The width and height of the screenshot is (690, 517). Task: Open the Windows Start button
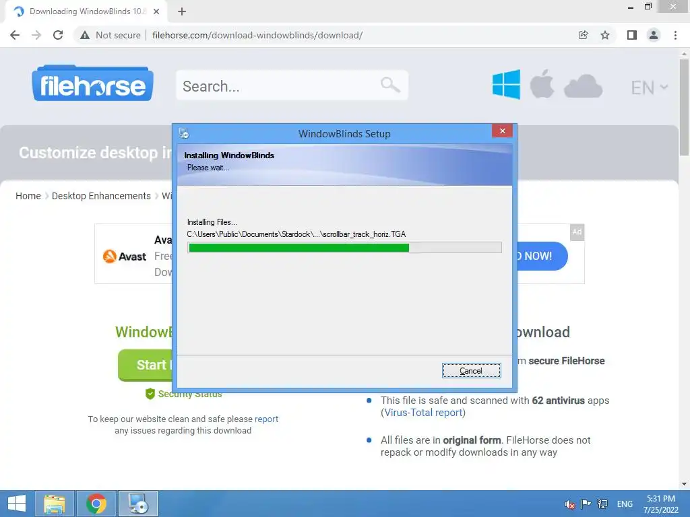click(x=17, y=504)
